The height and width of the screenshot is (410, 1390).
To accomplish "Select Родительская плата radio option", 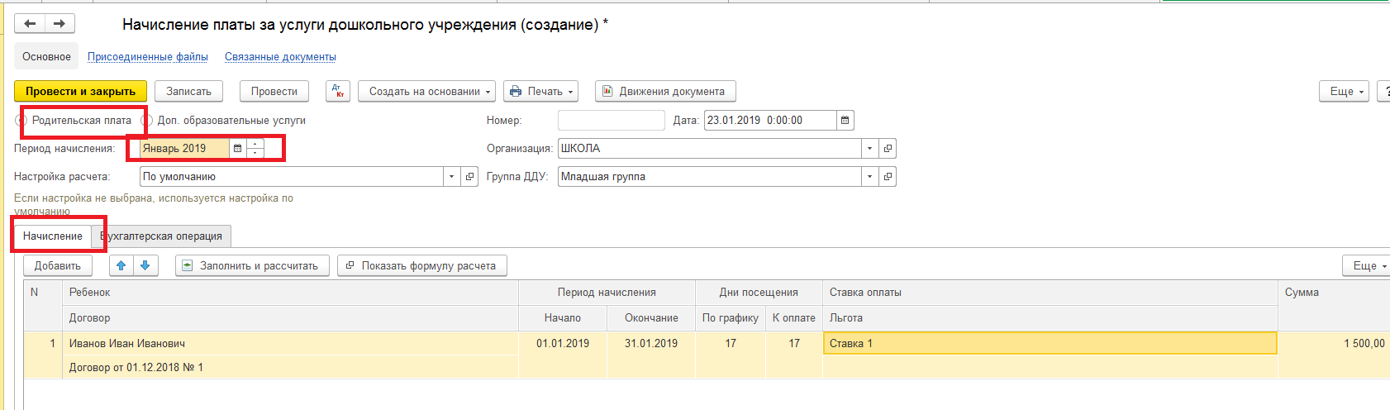I will pyautogui.click(x=21, y=121).
